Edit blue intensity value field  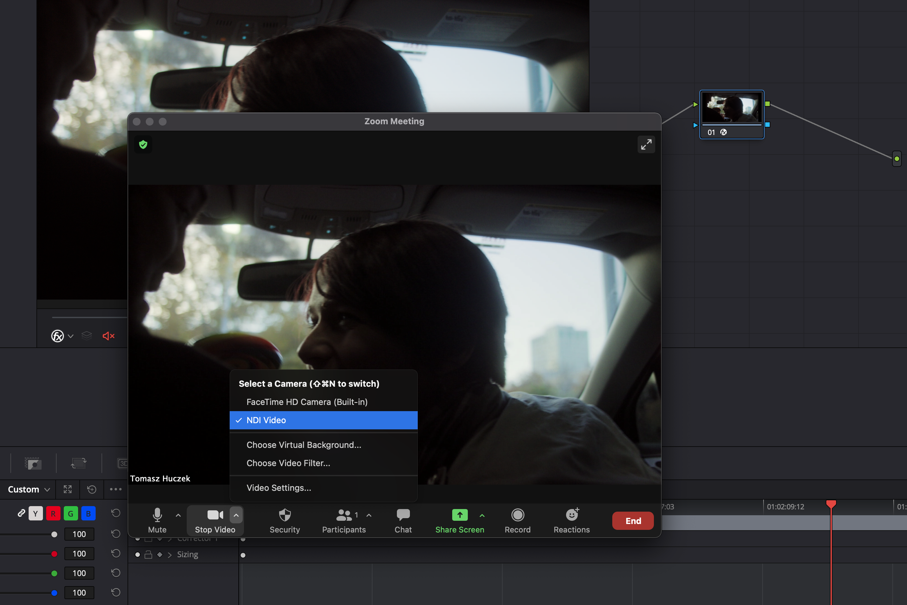(79, 593)
